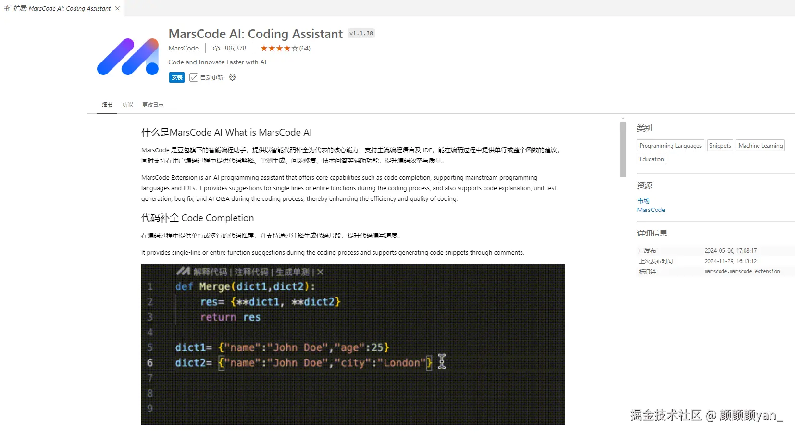Switch to the 细节 details tab

click(x=107, y=105)
